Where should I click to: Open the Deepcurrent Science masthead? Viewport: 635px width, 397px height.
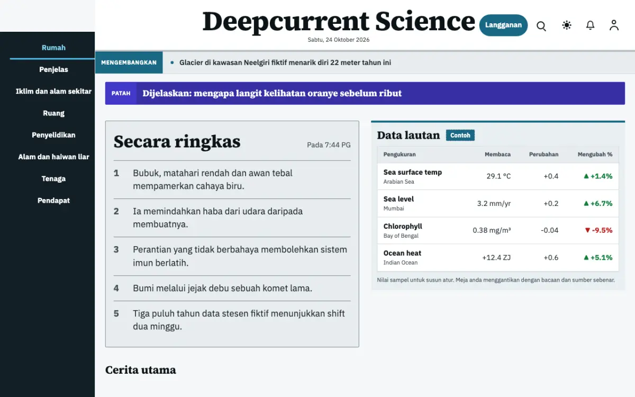(339, 22)
